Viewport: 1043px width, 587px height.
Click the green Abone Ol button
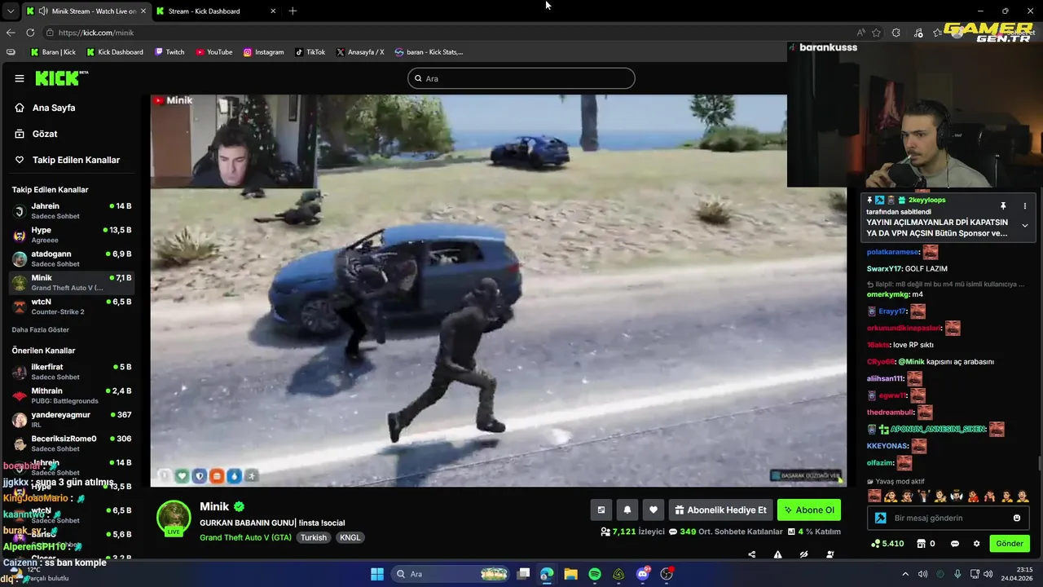coord(809,510)
